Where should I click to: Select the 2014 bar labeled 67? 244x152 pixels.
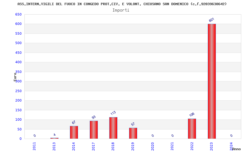tap(74, 132)
